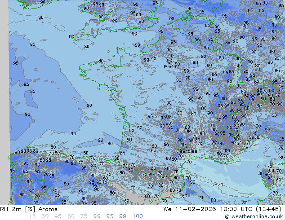Click the 45 value in the color legend
The image size is (285, 220).
58,216
